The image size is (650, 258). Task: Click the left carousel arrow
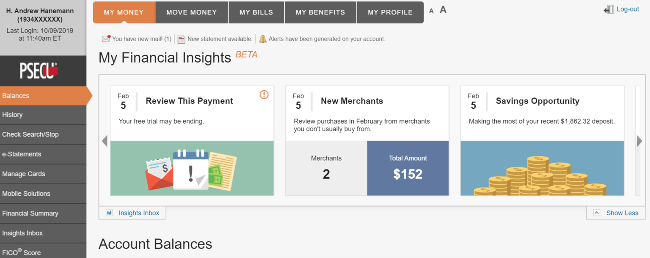104,141
